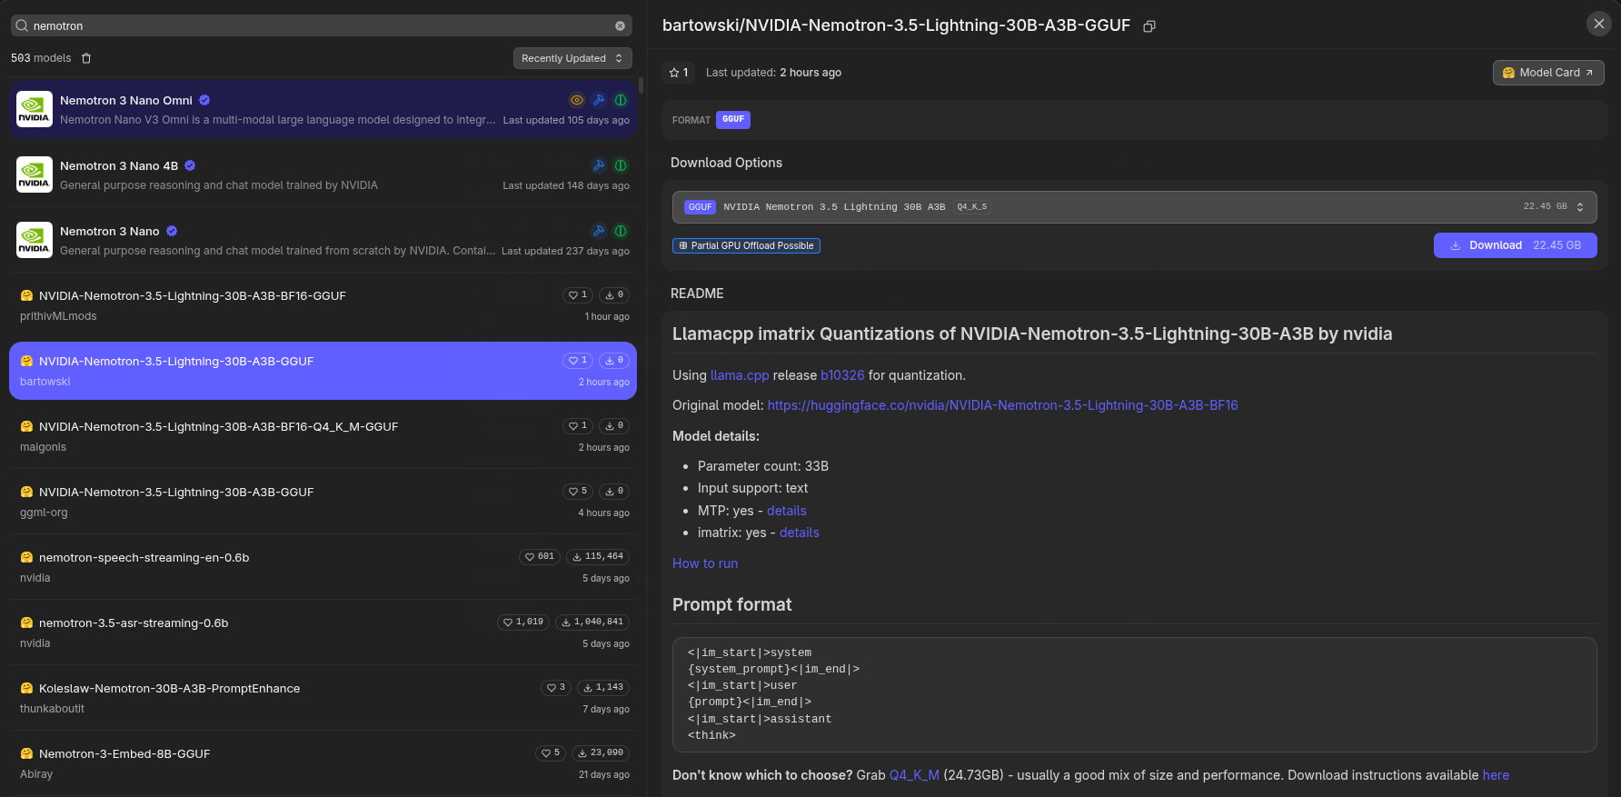Click the 'Last updated: 2 hours ago' text
Screen dimensions: 1621x797
pyautogui.click(x=773, y=73)
